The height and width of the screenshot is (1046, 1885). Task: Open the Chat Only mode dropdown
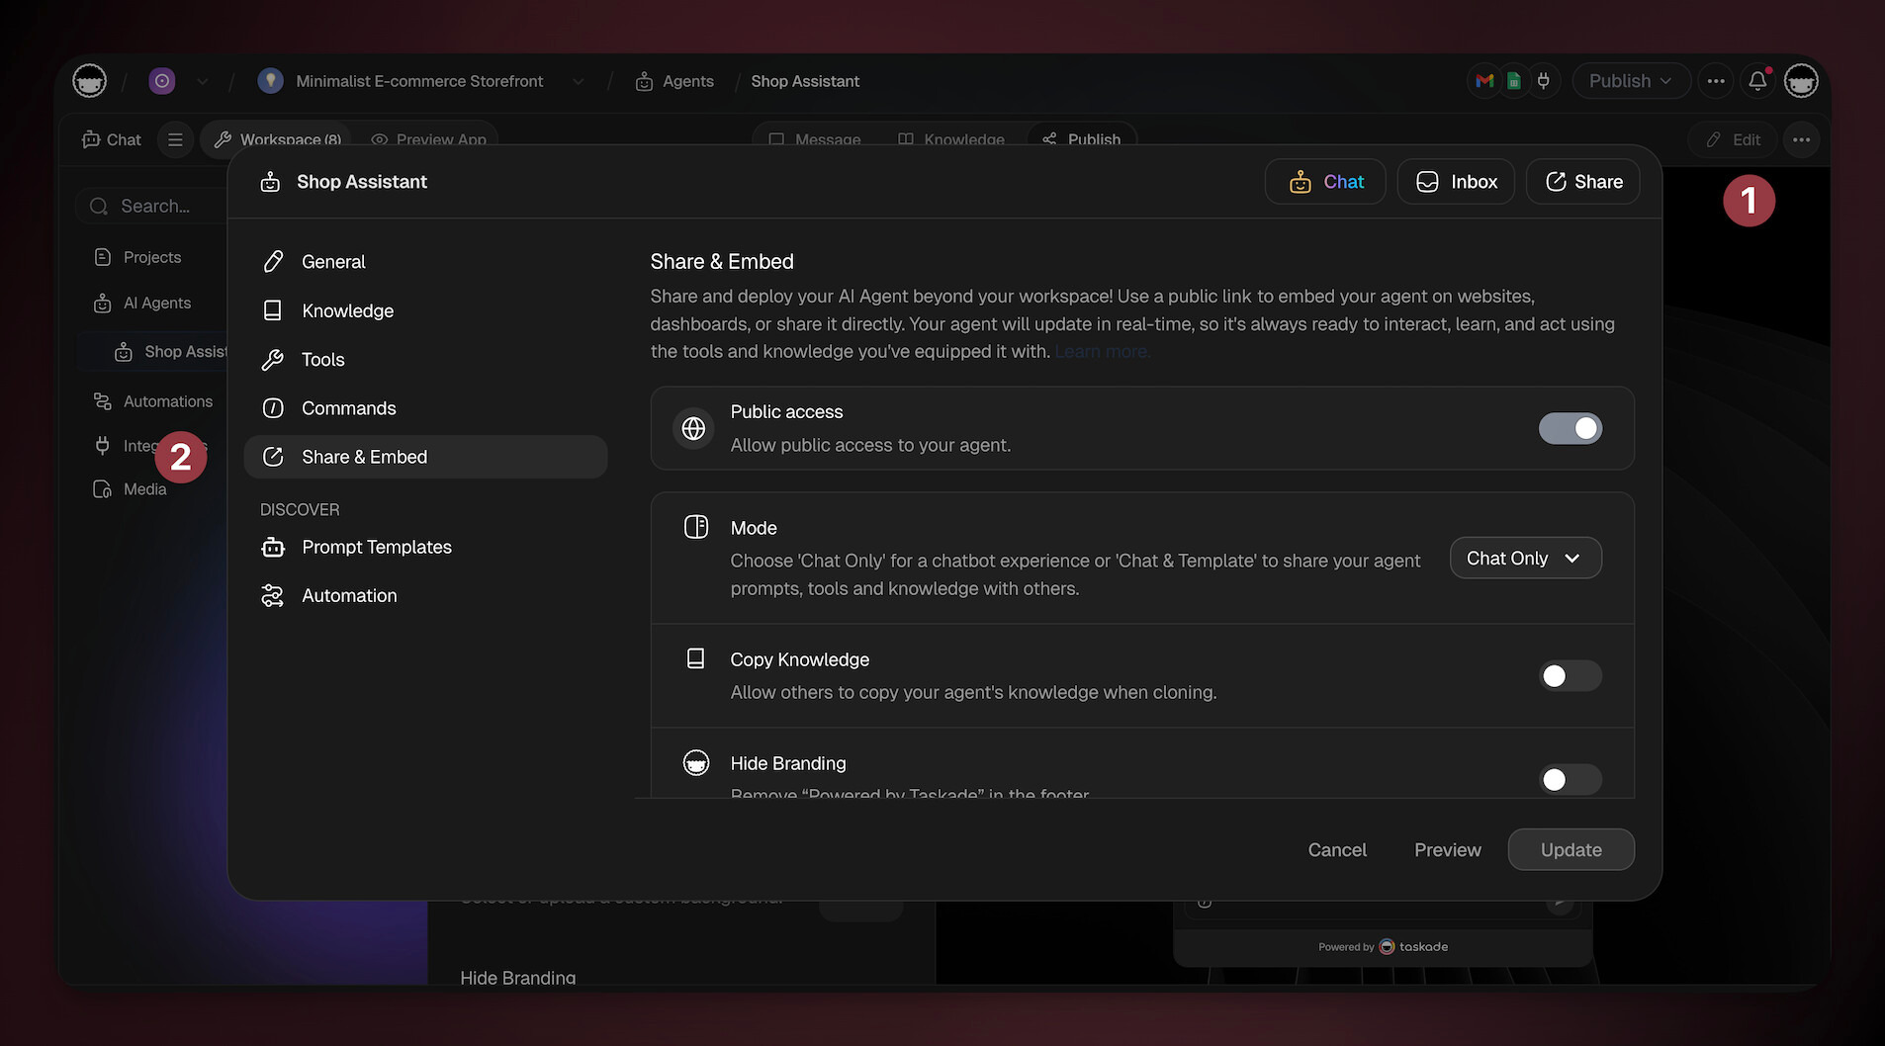coord(1525,559)
